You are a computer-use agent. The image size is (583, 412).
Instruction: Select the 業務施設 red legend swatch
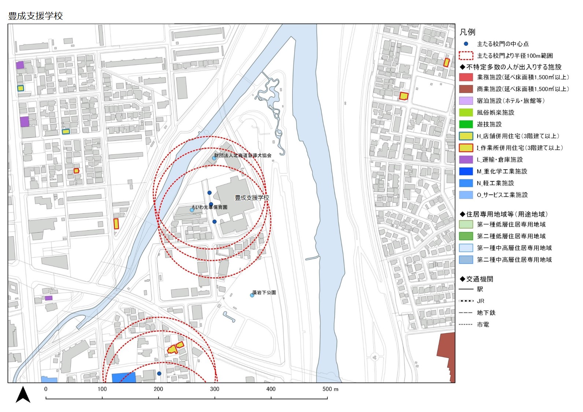pyautogui.click(x=466, y=77)
